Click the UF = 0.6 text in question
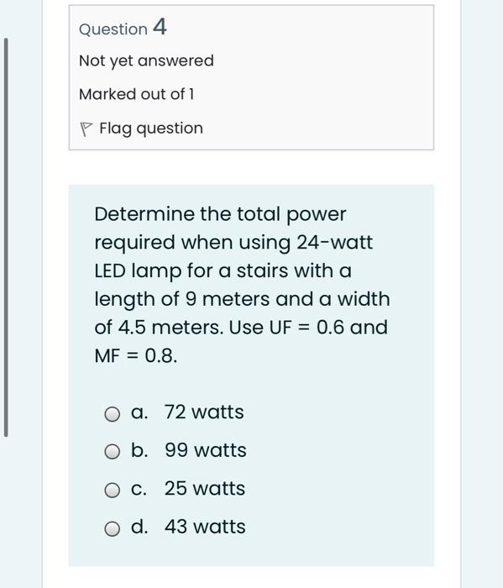This screenshot has width=503, height=588. [307, 328]
